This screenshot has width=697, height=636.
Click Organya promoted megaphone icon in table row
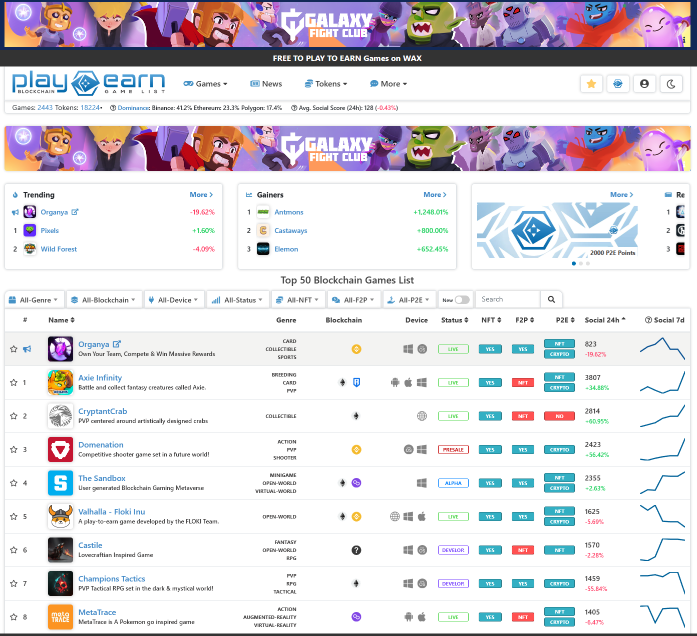pyautogui.click(x=27, y=349)
